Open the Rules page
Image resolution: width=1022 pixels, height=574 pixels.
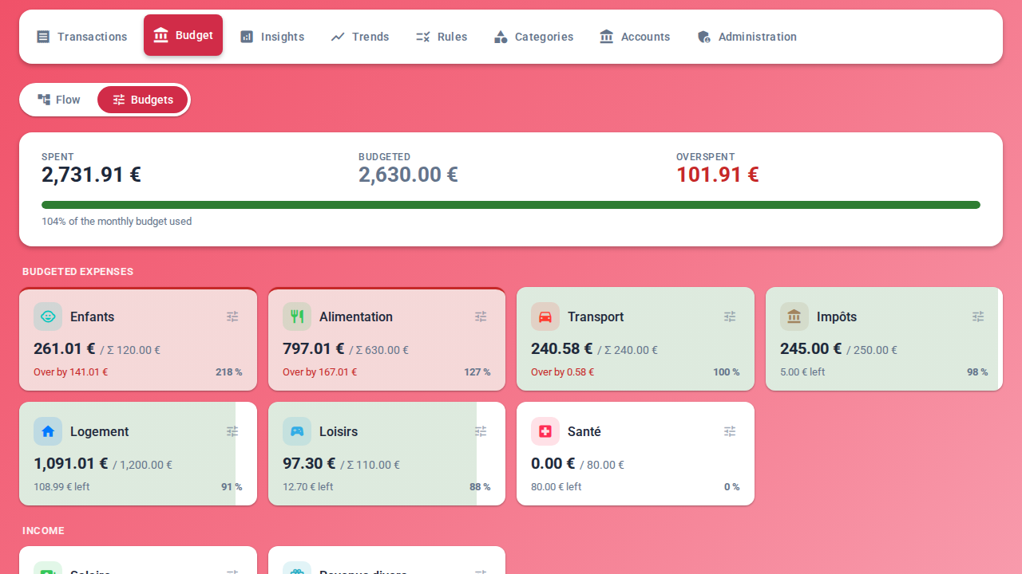[x=442, y=37]
